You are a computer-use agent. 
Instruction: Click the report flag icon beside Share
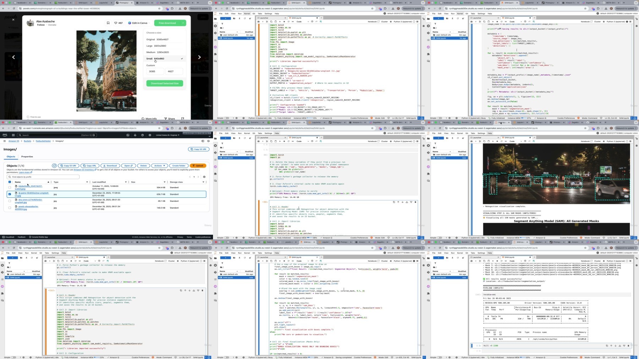pos(182,119)
